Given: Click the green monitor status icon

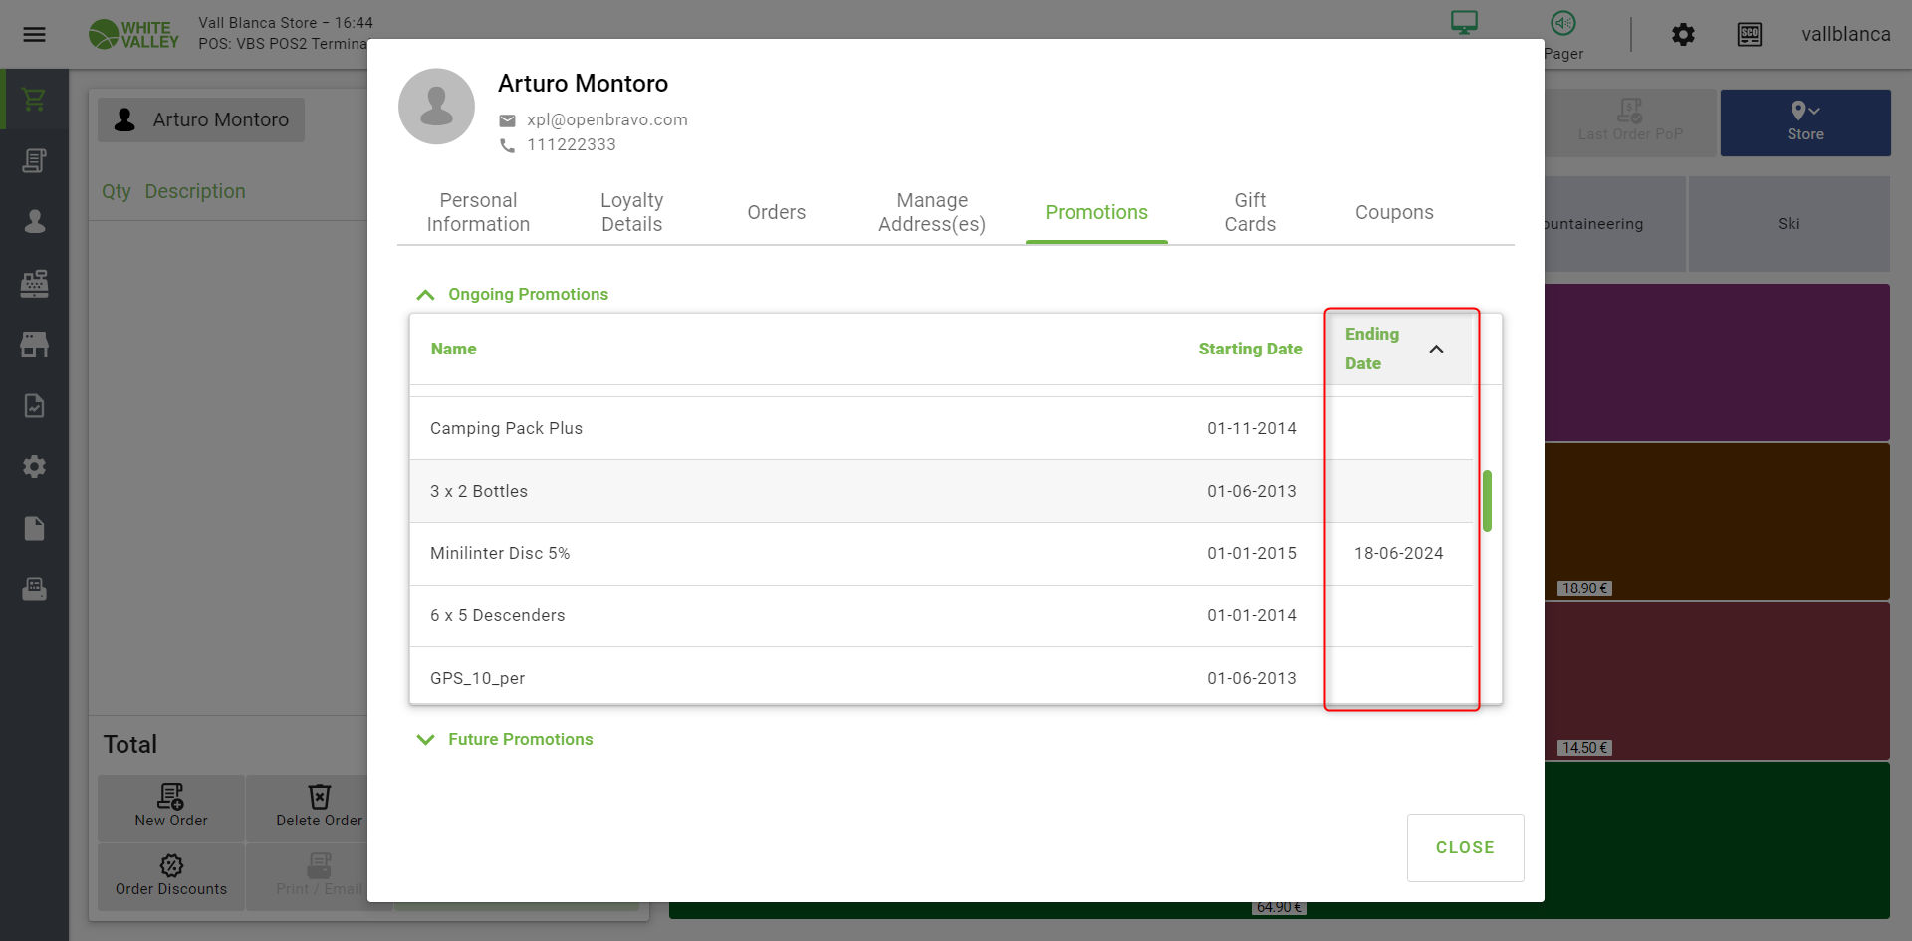Looking at the screenshot, I should [1464, 22].
